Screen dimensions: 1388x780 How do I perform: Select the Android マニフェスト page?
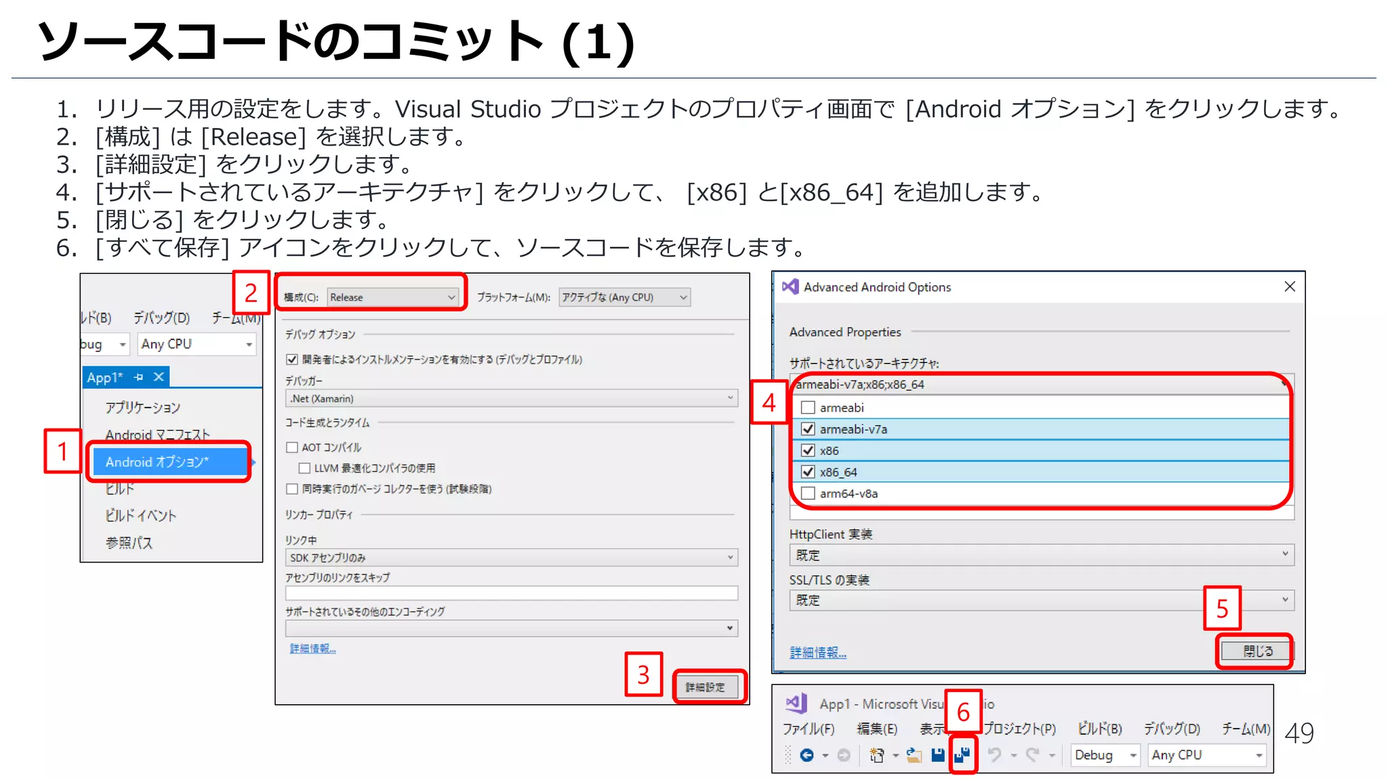coord(158,435)
